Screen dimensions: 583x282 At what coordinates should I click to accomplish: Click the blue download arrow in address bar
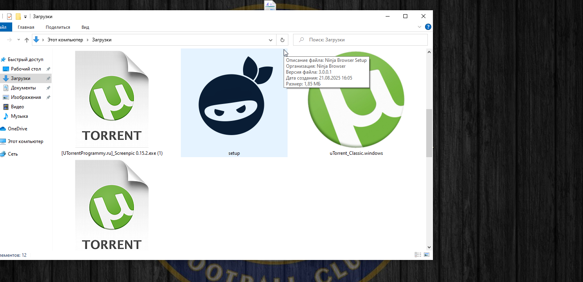[37, 40]
